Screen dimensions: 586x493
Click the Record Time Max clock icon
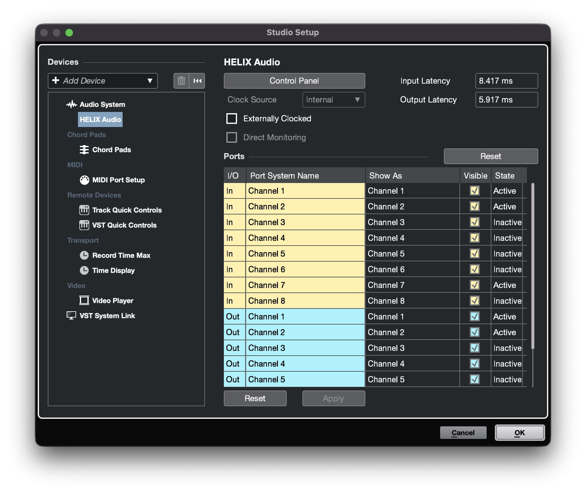point(84,255)
